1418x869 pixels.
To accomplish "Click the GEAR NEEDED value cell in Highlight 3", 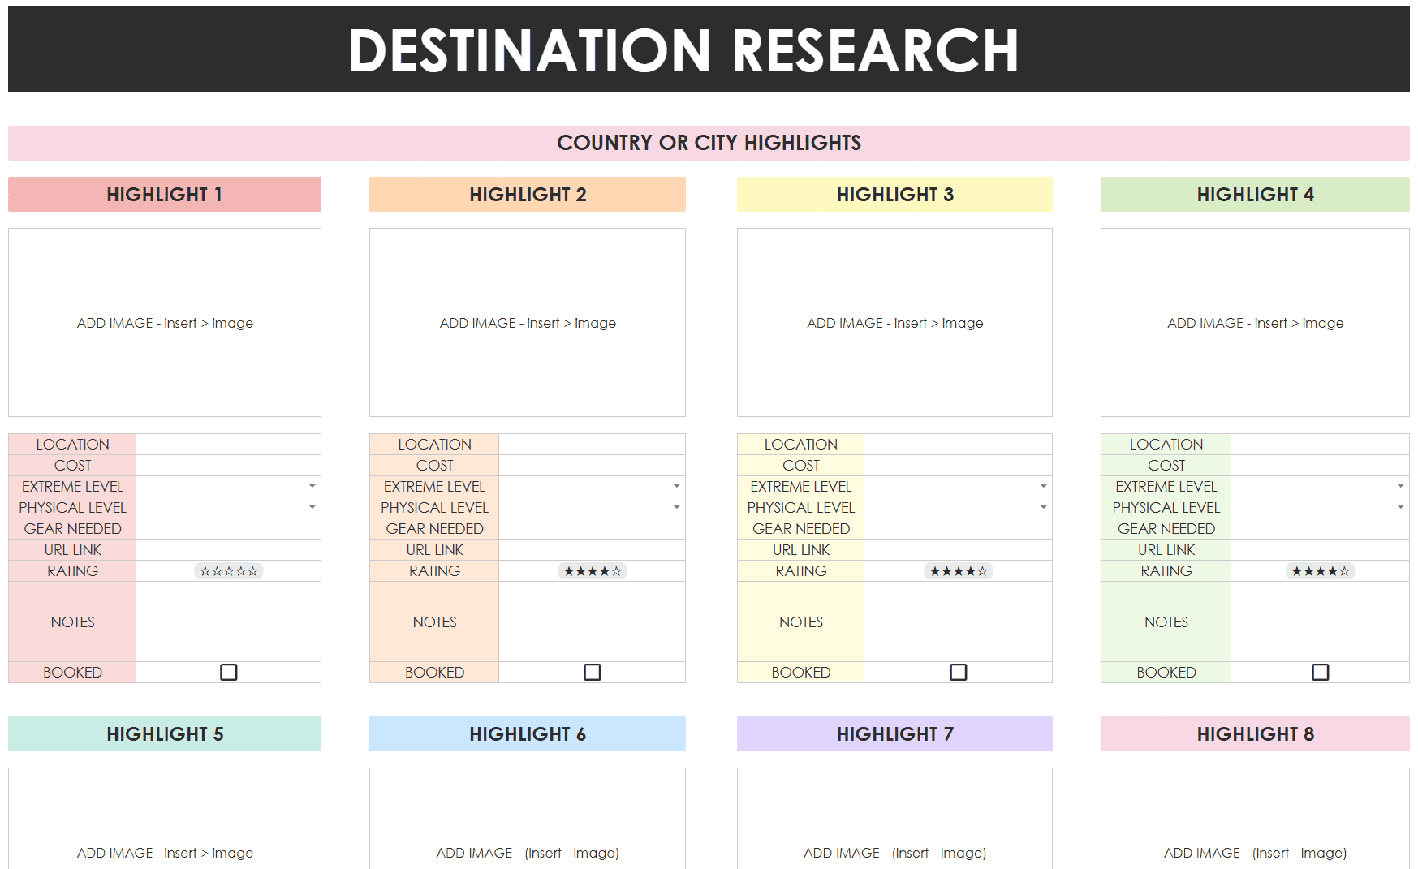I will click(959, 528).
